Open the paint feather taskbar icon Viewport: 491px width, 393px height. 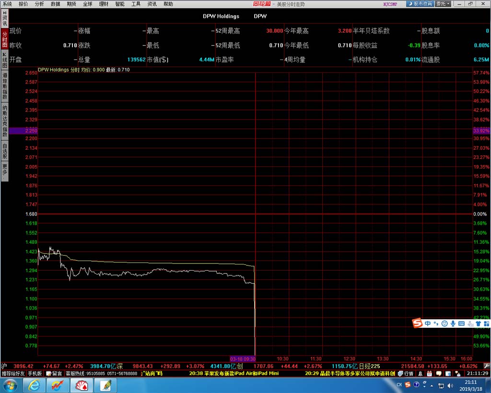click(x=105, y=385)
